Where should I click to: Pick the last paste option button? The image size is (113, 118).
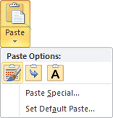pyautogui.click(x=55, y=73)
